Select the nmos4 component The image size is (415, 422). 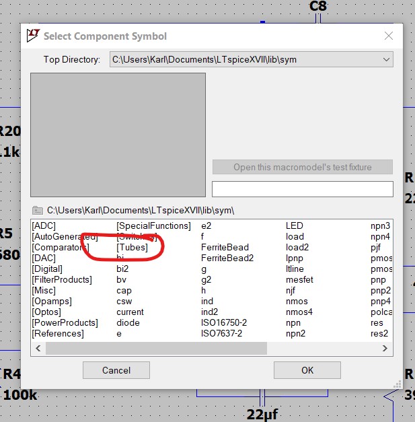click(299, 312)
